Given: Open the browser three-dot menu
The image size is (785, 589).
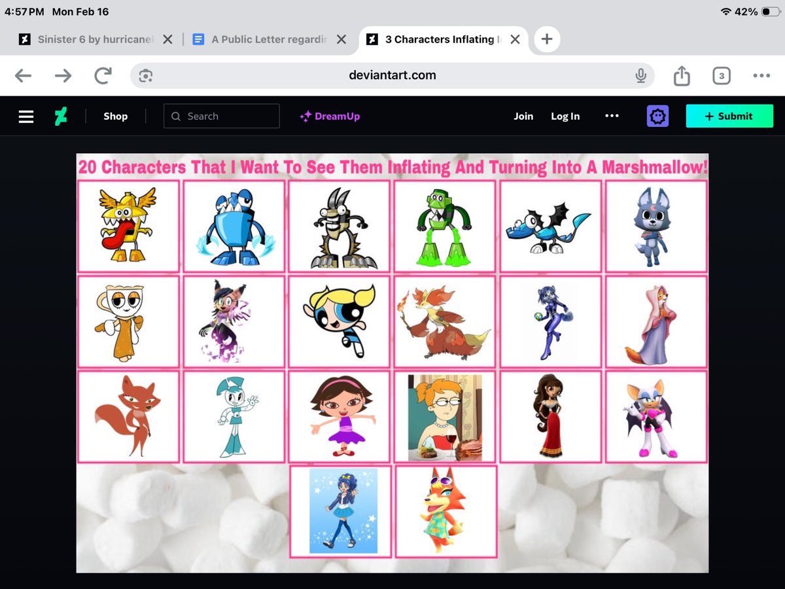Looking at the screenshot, I should [x=761, y=76].
